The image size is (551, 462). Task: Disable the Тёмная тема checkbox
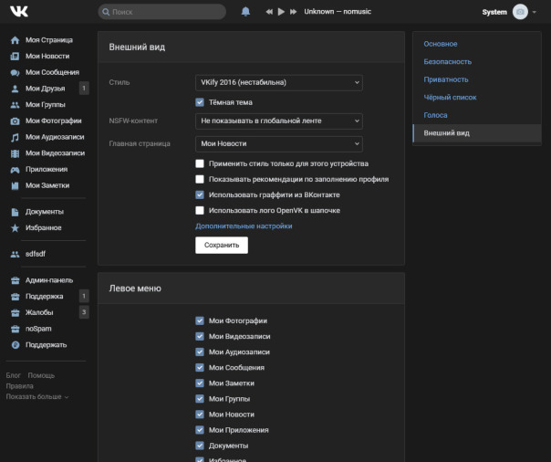tap(200, 102)
